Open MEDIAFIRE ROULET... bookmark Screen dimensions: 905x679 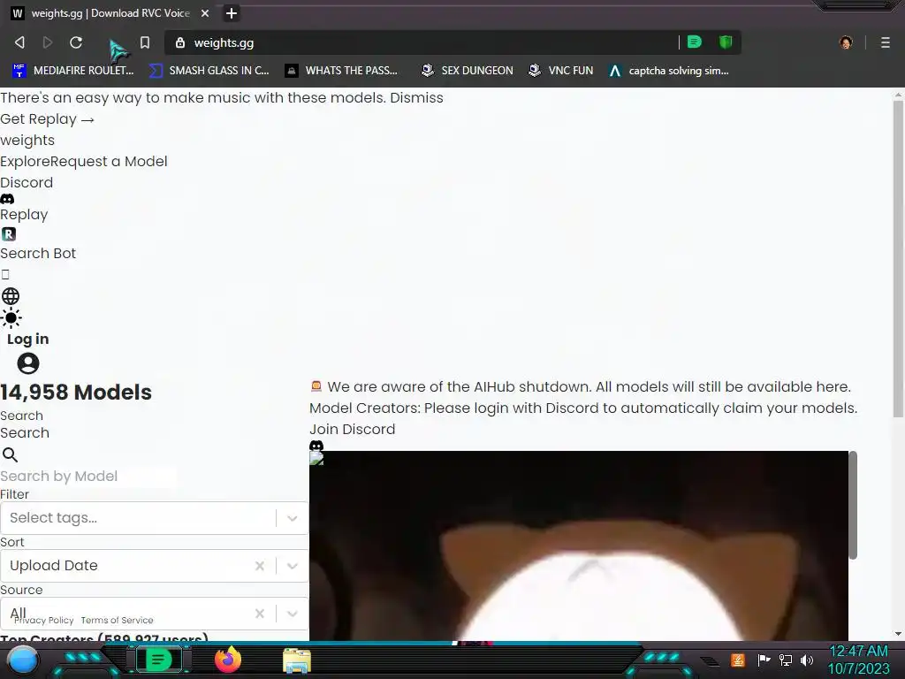click(73, 71)
